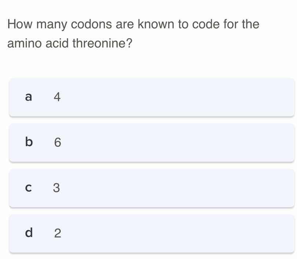Click the letter label b
The height and width of the screenshot is (259, 297).
point(29,143)
